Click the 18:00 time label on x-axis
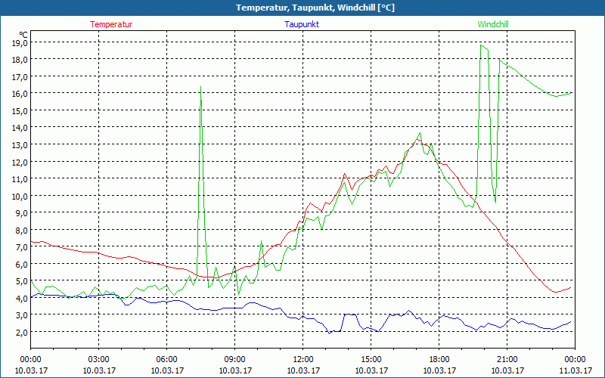The image size is (605, 378). tap(439, 360)
